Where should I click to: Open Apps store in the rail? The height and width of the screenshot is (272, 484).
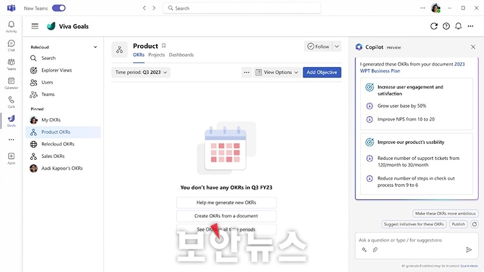tap(11, 159)
